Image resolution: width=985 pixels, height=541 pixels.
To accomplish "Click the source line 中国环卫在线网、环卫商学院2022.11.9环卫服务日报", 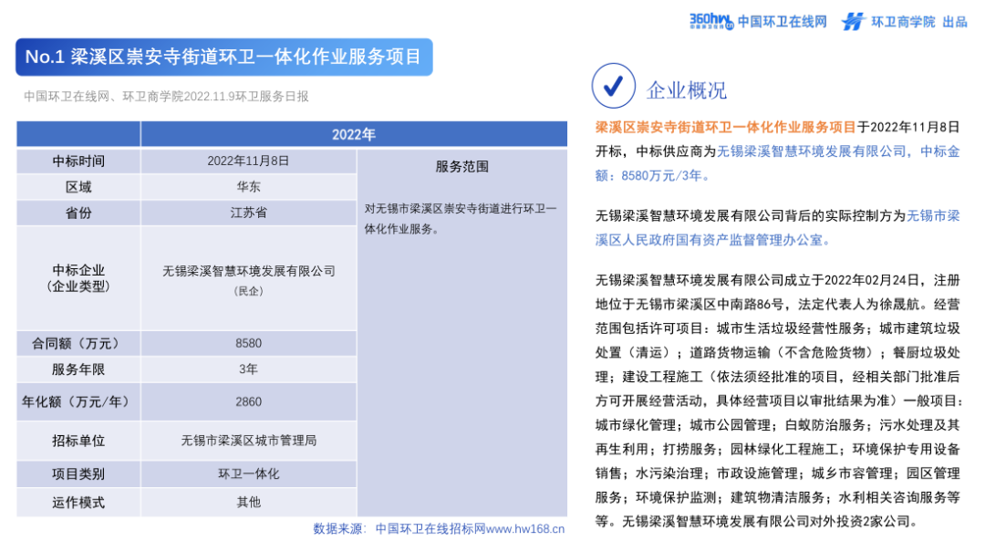I will [x=167, y=96].
